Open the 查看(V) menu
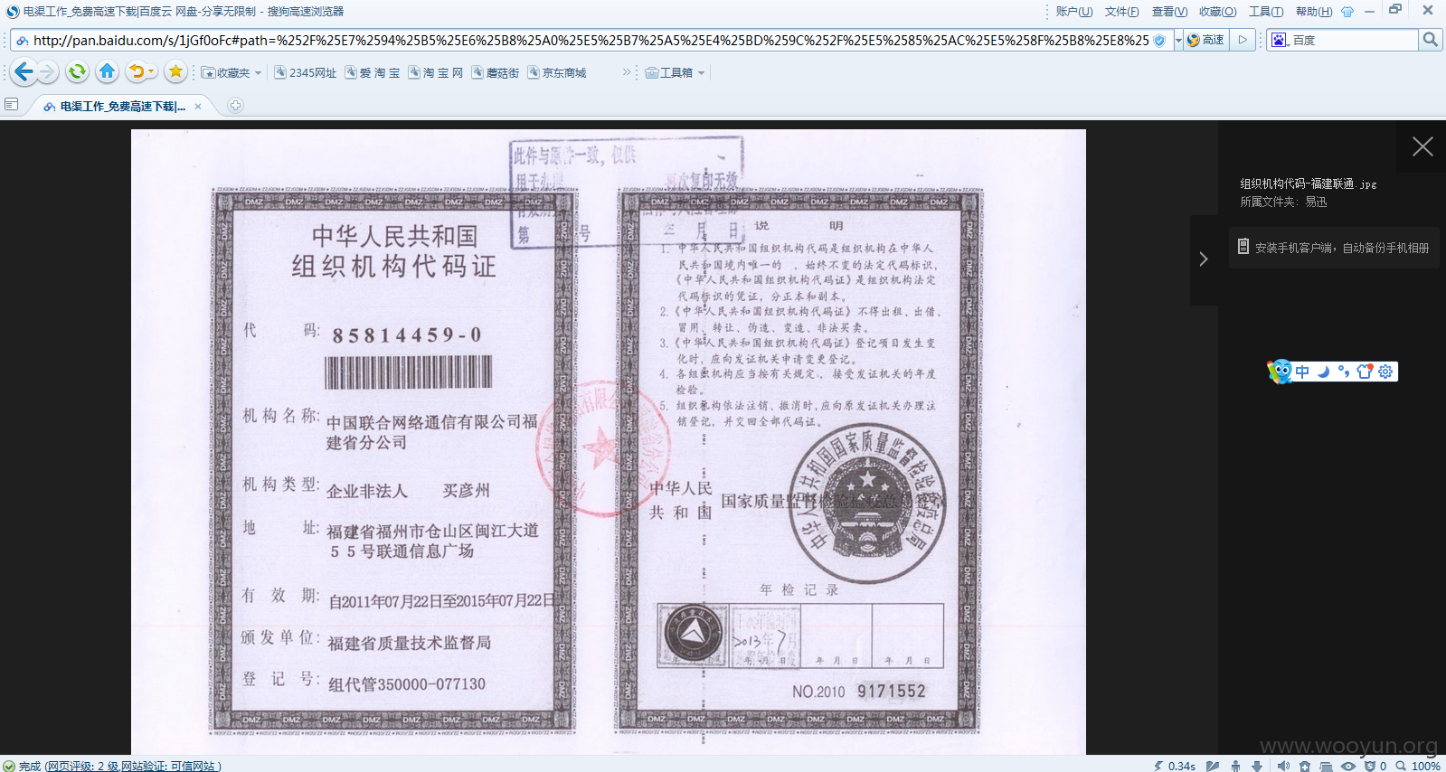Screen dimensions: 1446x772 point(1169,12)
